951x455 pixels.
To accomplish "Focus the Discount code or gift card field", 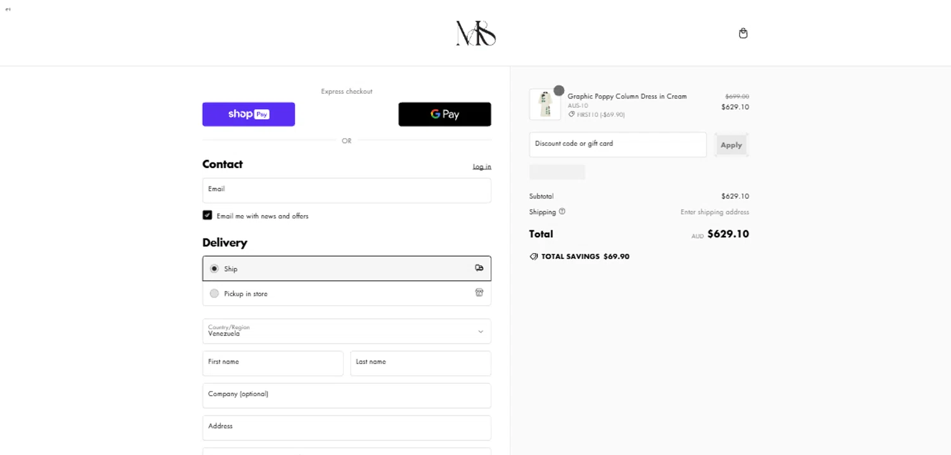I will pyautogui.click(x=618, y=145).
